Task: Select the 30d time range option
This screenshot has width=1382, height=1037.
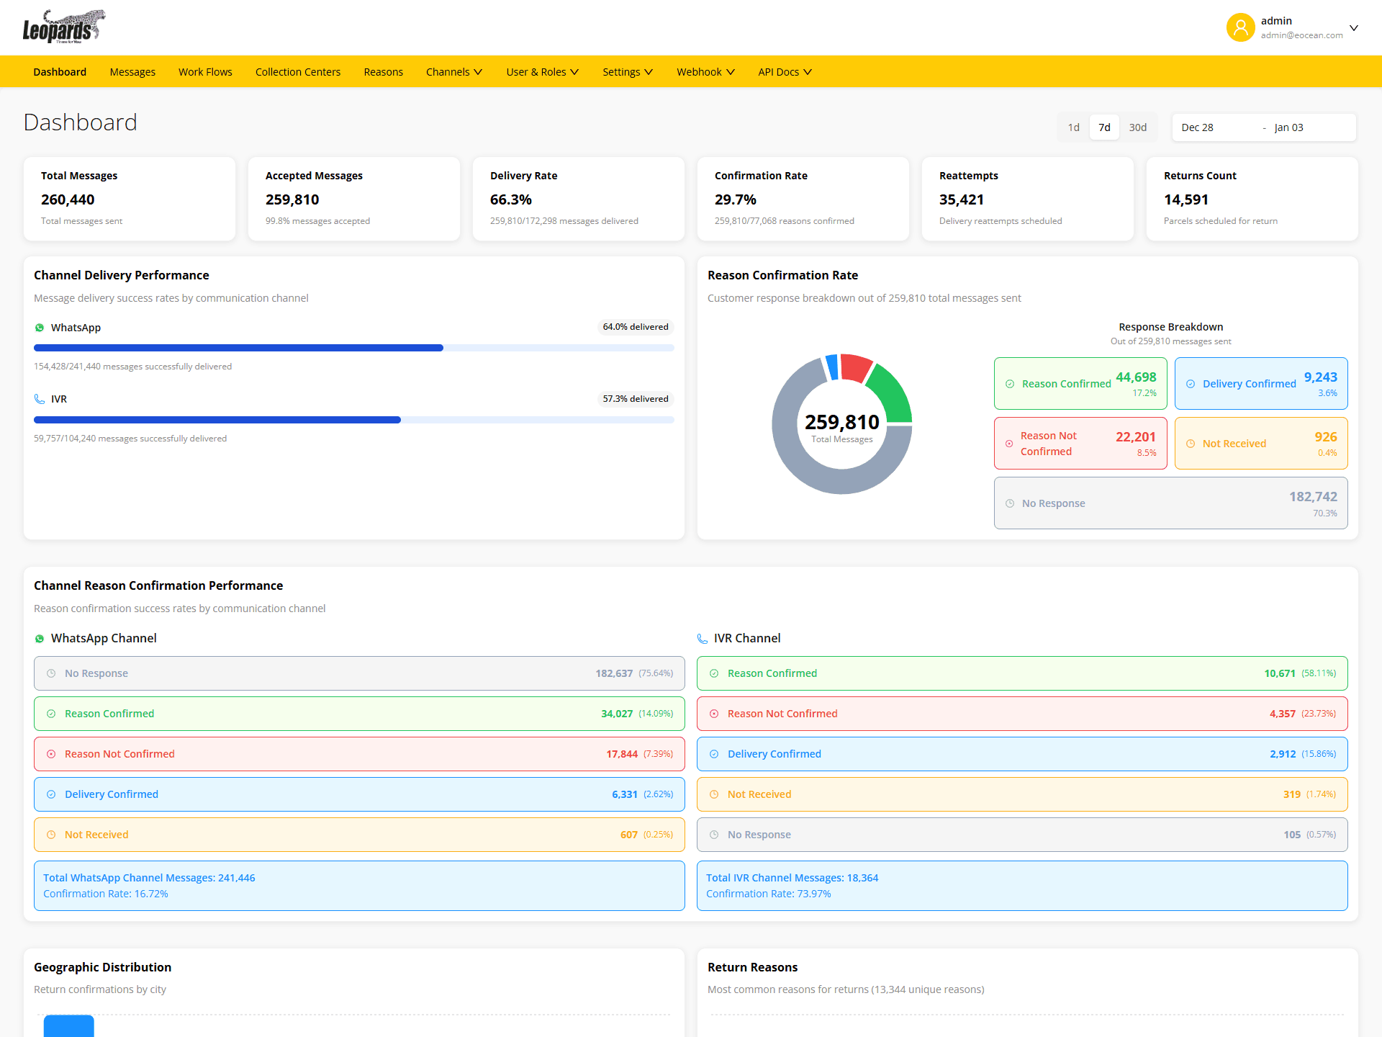Action: click(1138, 127)
